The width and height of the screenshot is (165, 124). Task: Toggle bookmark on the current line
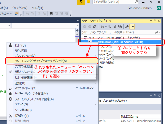click(x=51, y=14)
